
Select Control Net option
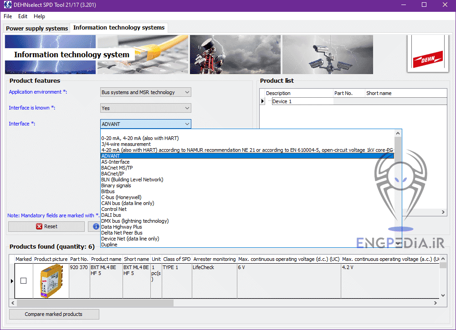[247, 209]
